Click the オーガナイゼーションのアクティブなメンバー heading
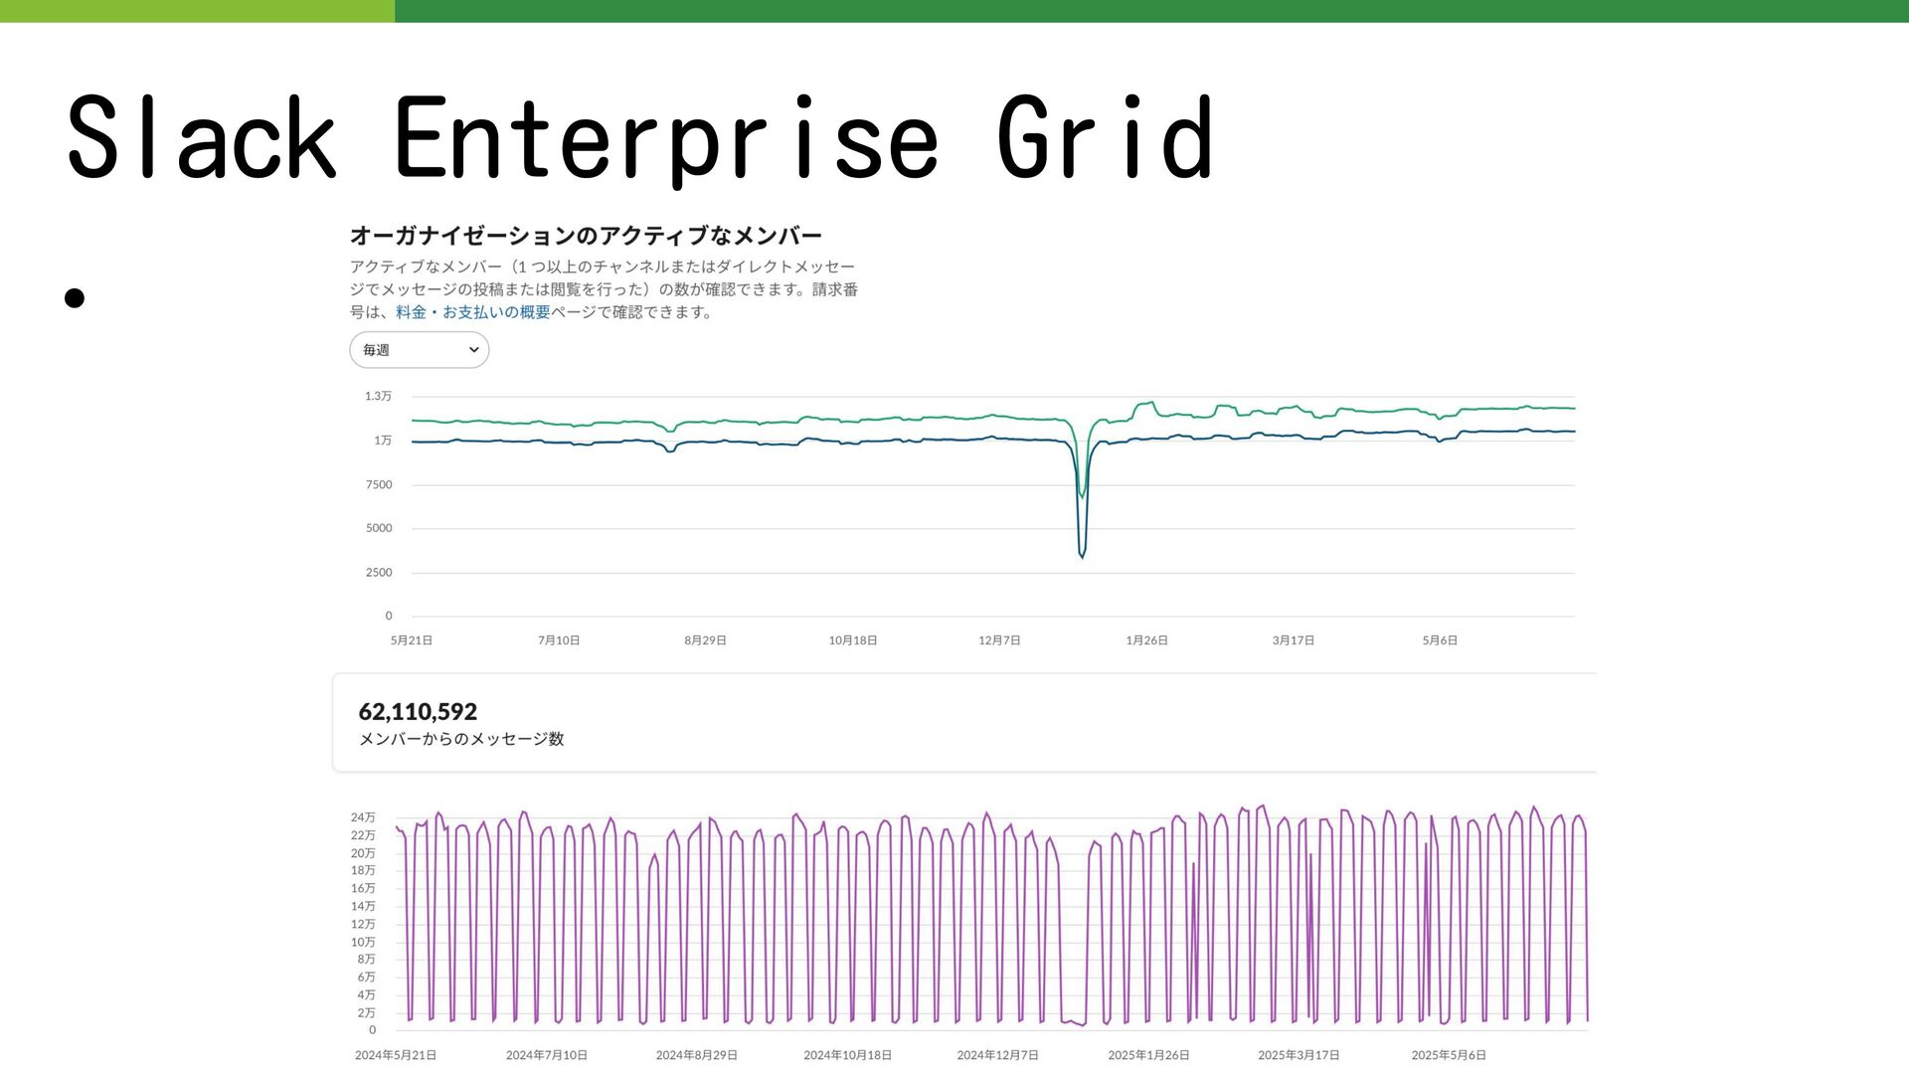This screenshot has height=1075, width=1909. 586,236
